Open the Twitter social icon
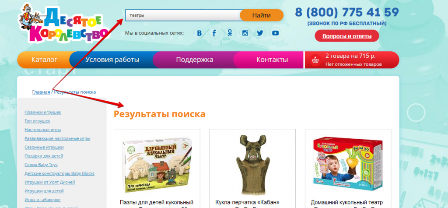Image resolution: width=448 pixels, height=208 pixels. 260,33
